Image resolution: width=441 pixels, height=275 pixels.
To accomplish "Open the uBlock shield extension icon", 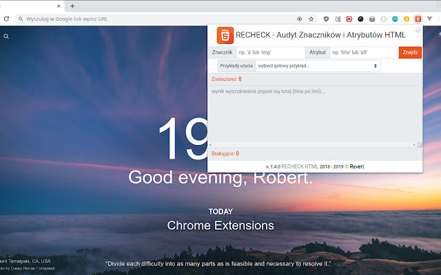I will [x=326, y=19].
